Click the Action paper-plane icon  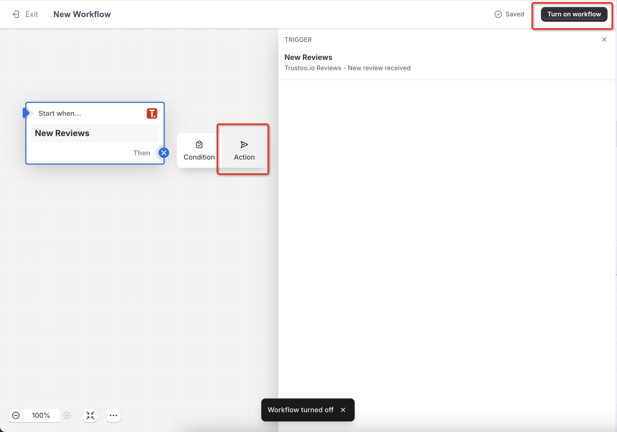point(244,145)
